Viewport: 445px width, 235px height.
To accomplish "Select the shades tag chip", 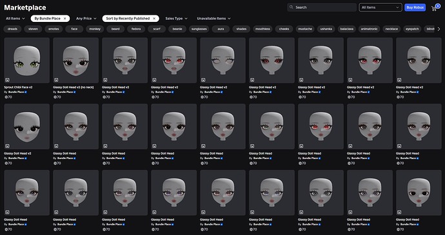I will [241, 29].
